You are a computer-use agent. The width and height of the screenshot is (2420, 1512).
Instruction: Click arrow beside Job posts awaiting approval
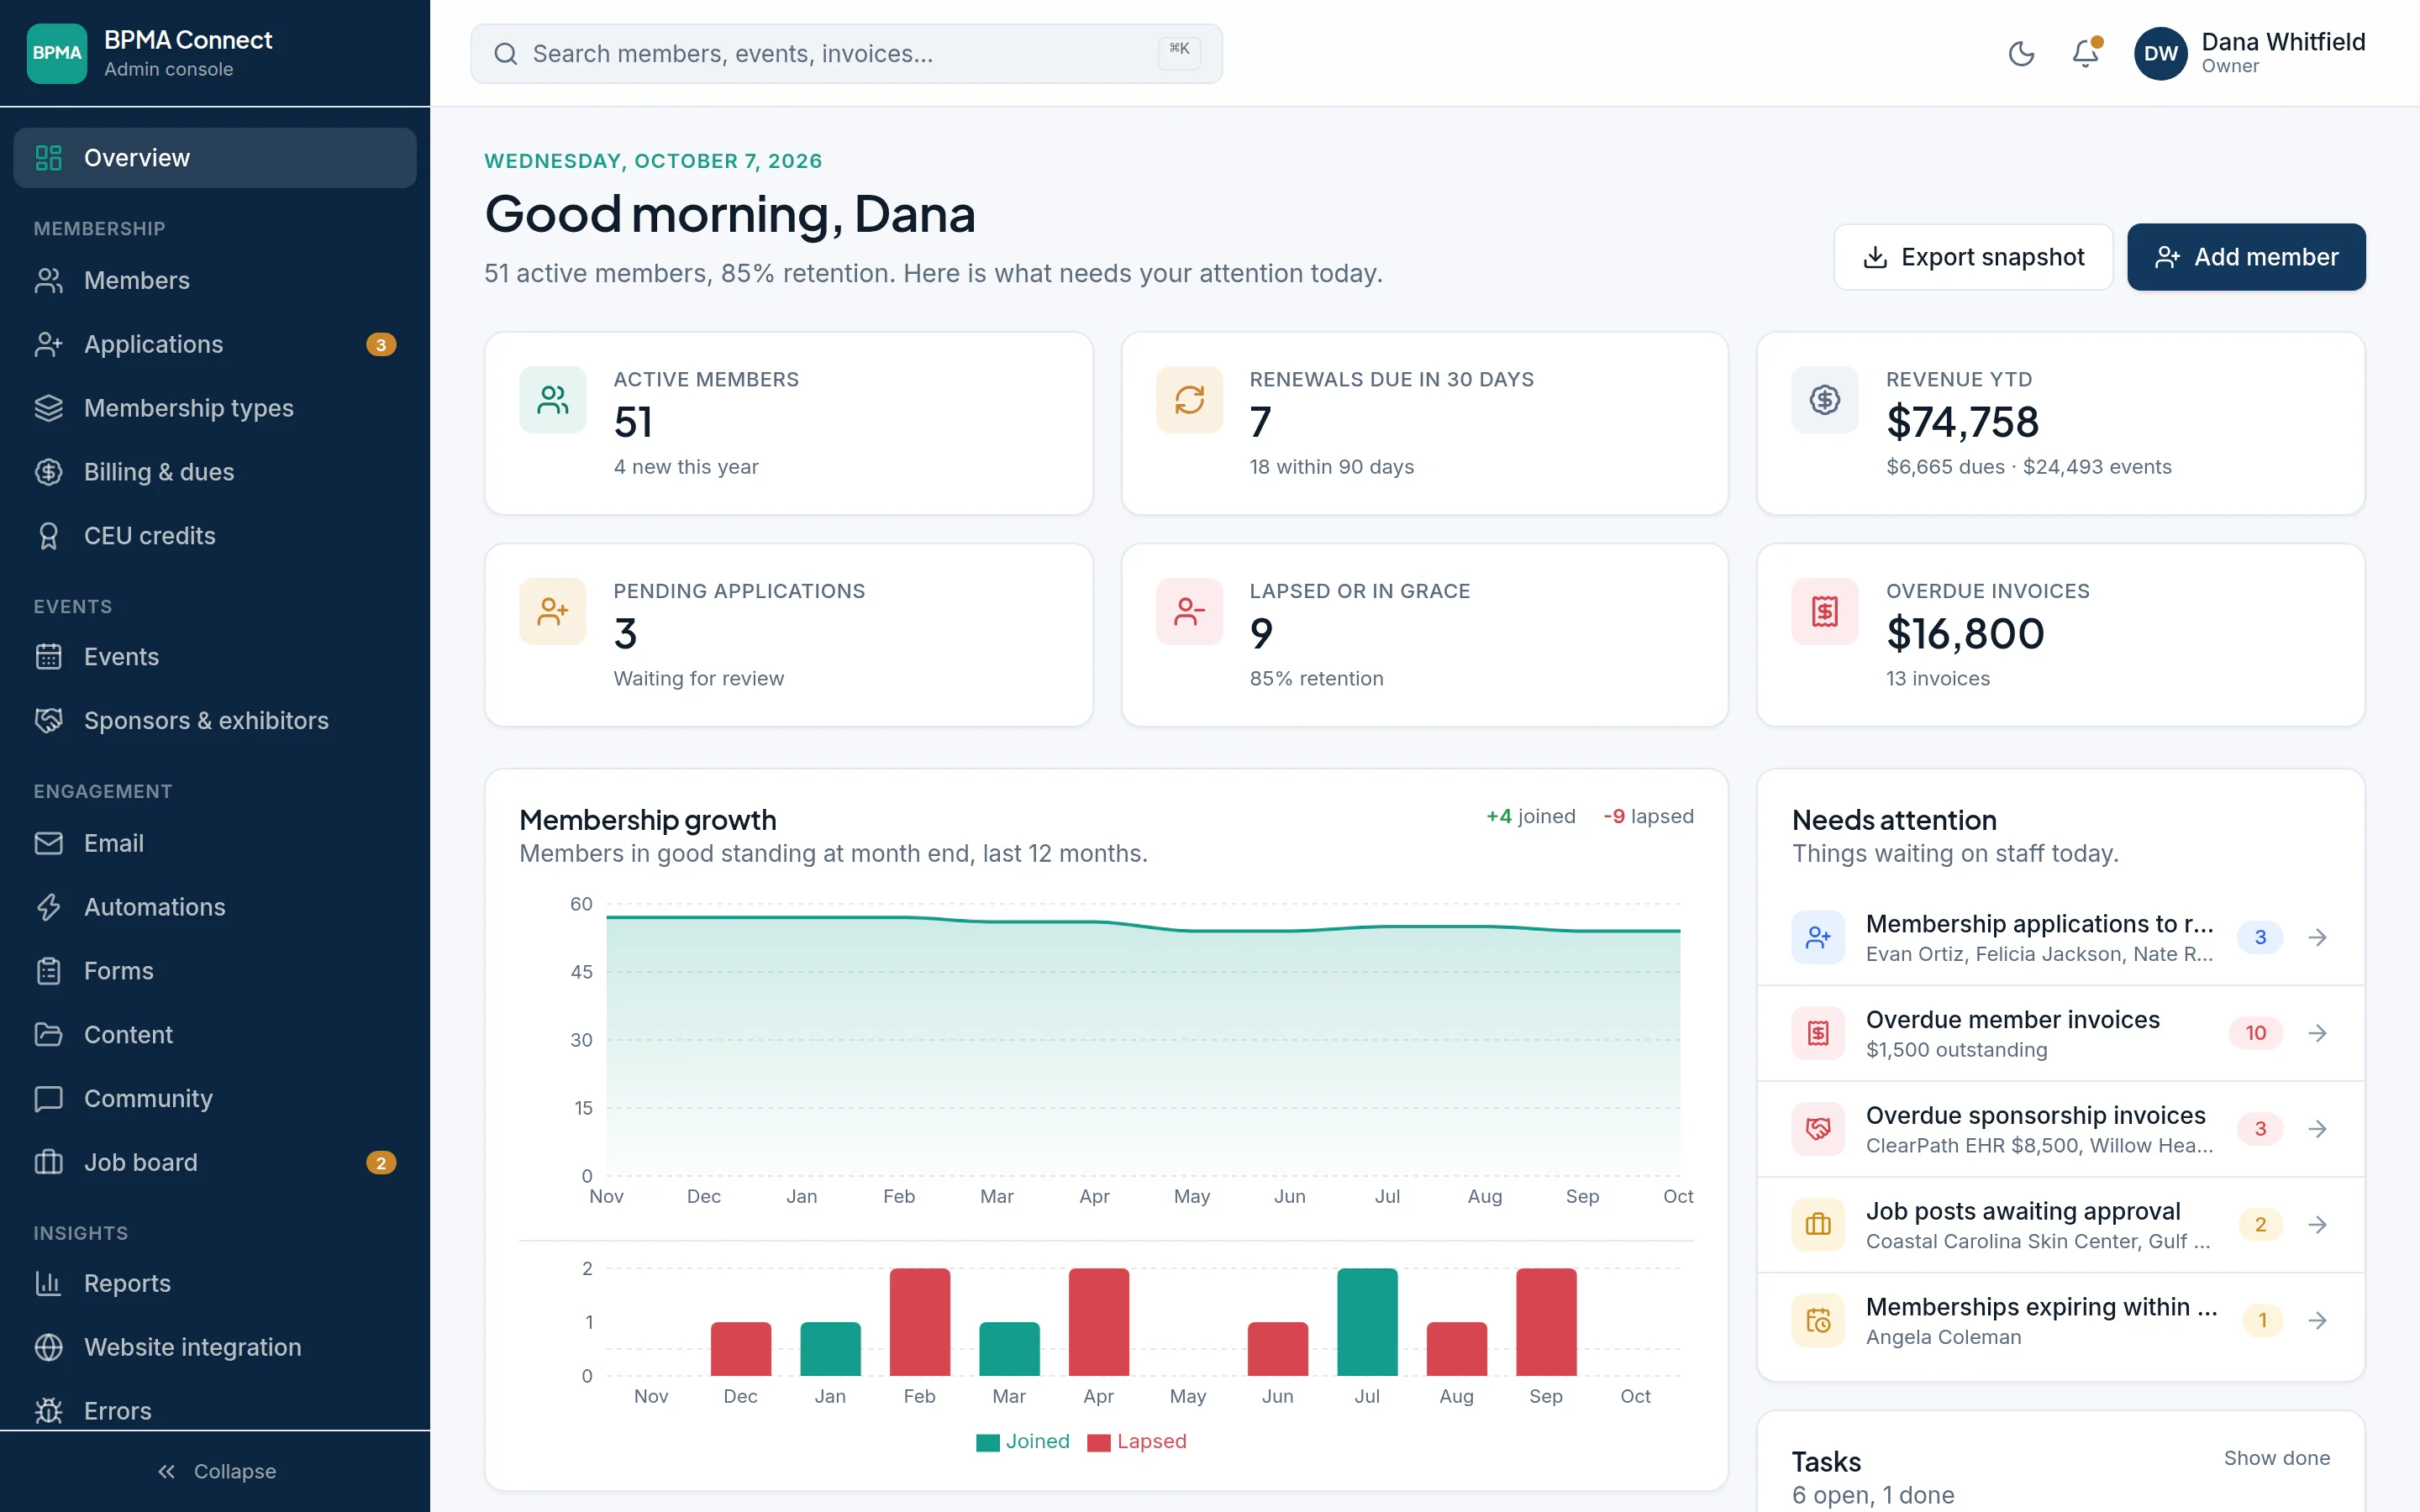(2317, 1225)
